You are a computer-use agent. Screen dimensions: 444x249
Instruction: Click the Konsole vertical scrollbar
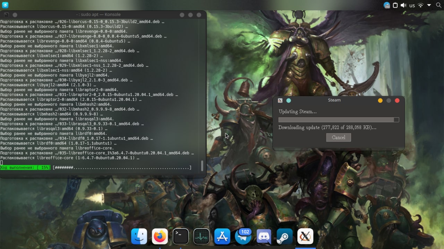pyautogui.click(x=202, y=166)
